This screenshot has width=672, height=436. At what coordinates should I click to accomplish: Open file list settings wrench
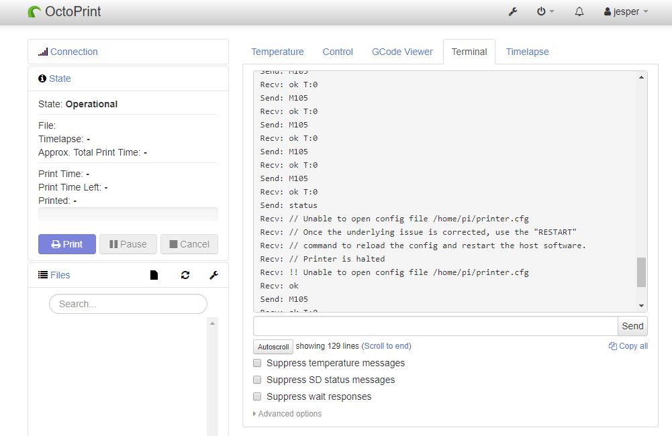click(214, 275)
